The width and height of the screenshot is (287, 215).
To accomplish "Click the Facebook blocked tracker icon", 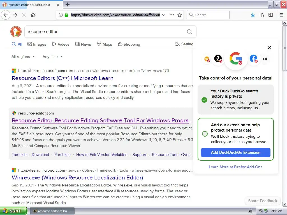I will [x=253, y=59].
